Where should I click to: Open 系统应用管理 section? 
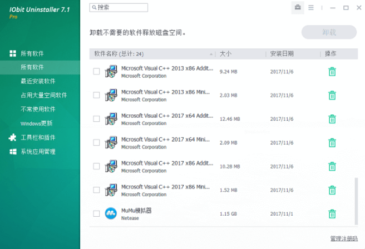(x=38, y=152)
